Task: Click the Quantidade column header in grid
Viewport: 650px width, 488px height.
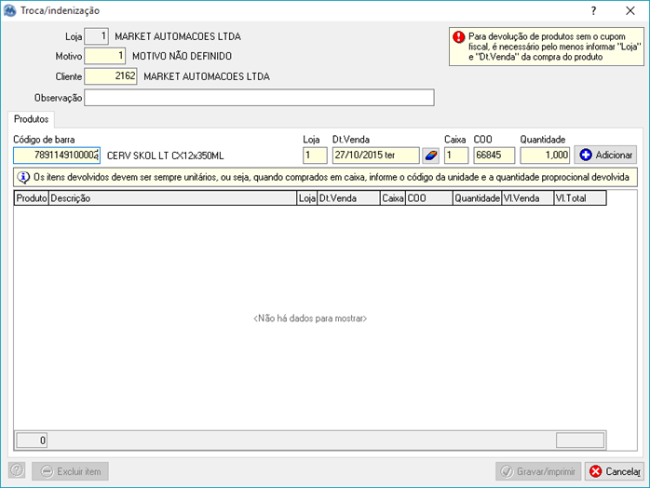Action: (477, 198)
